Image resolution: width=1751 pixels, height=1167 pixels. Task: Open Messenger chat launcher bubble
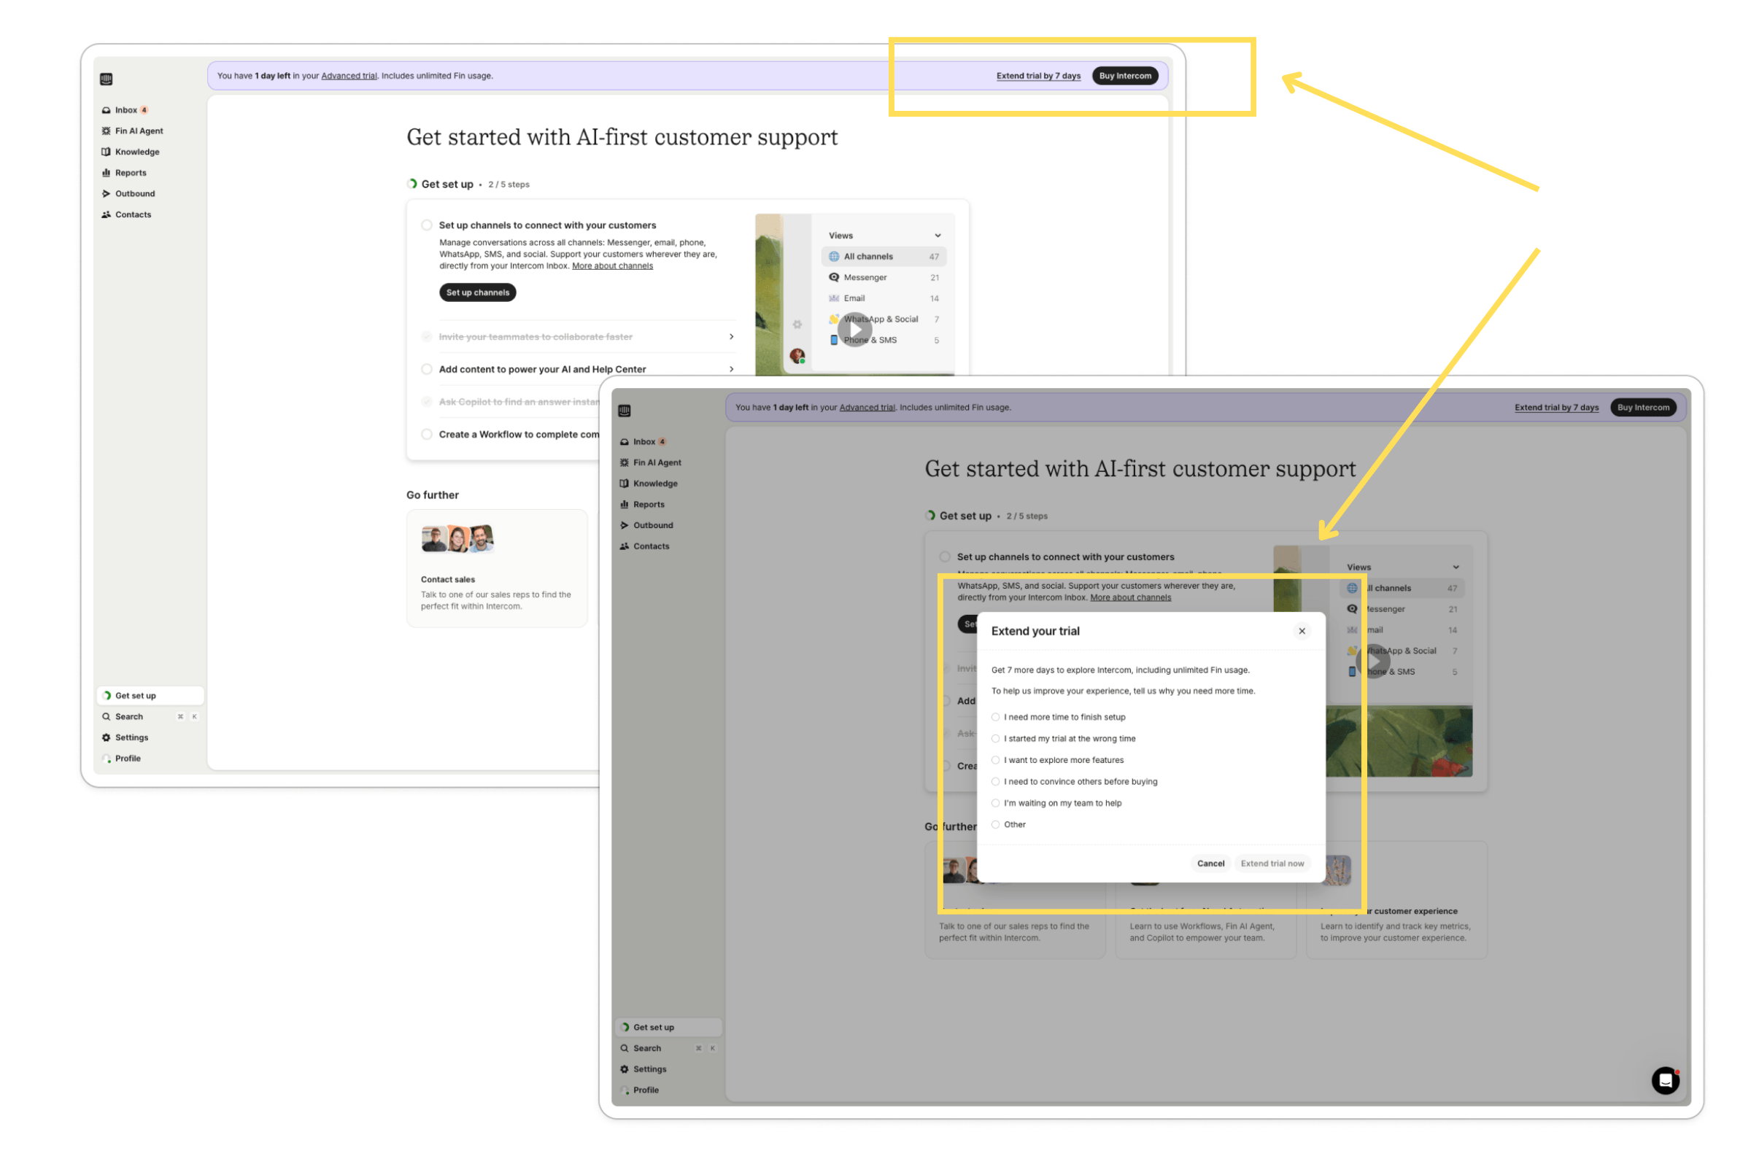1666,1081
